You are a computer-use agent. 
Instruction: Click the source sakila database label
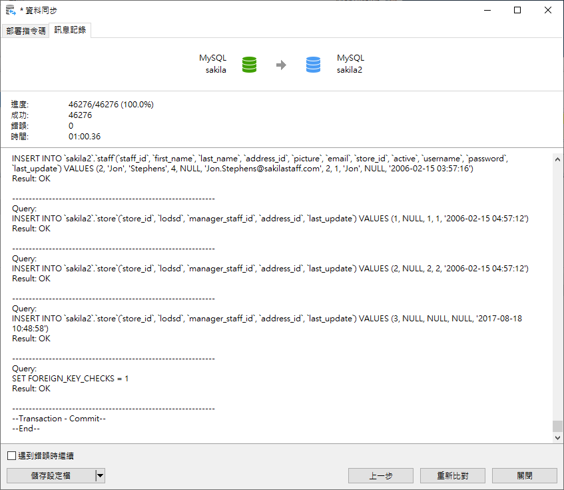click(x=216, y=70)
